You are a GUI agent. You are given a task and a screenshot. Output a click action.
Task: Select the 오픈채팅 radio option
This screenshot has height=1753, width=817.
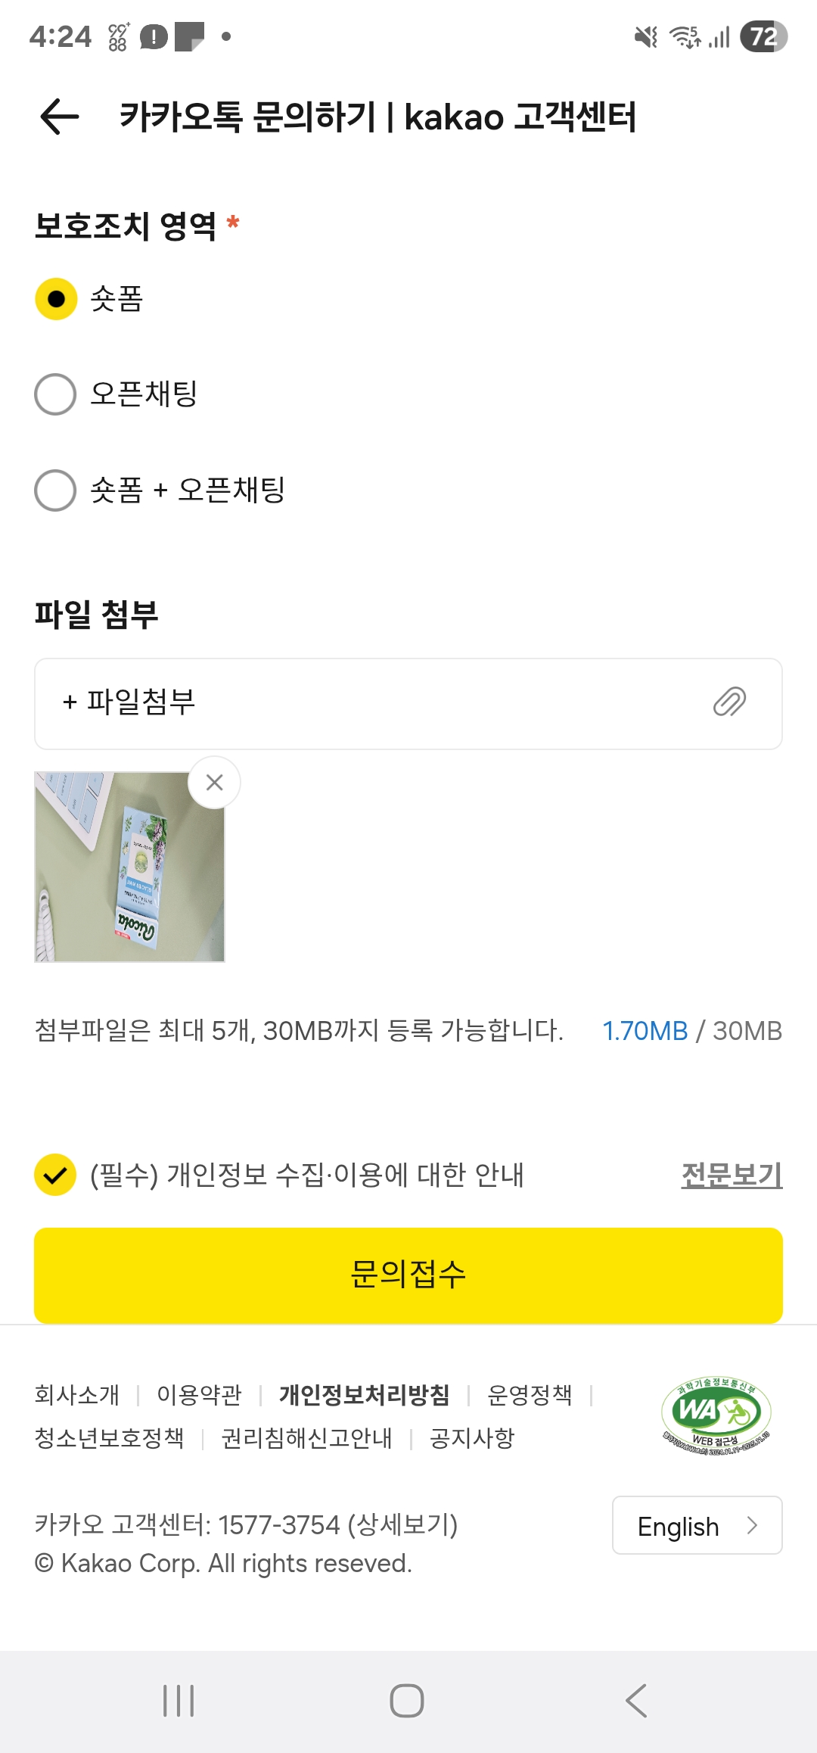point(56,394)
